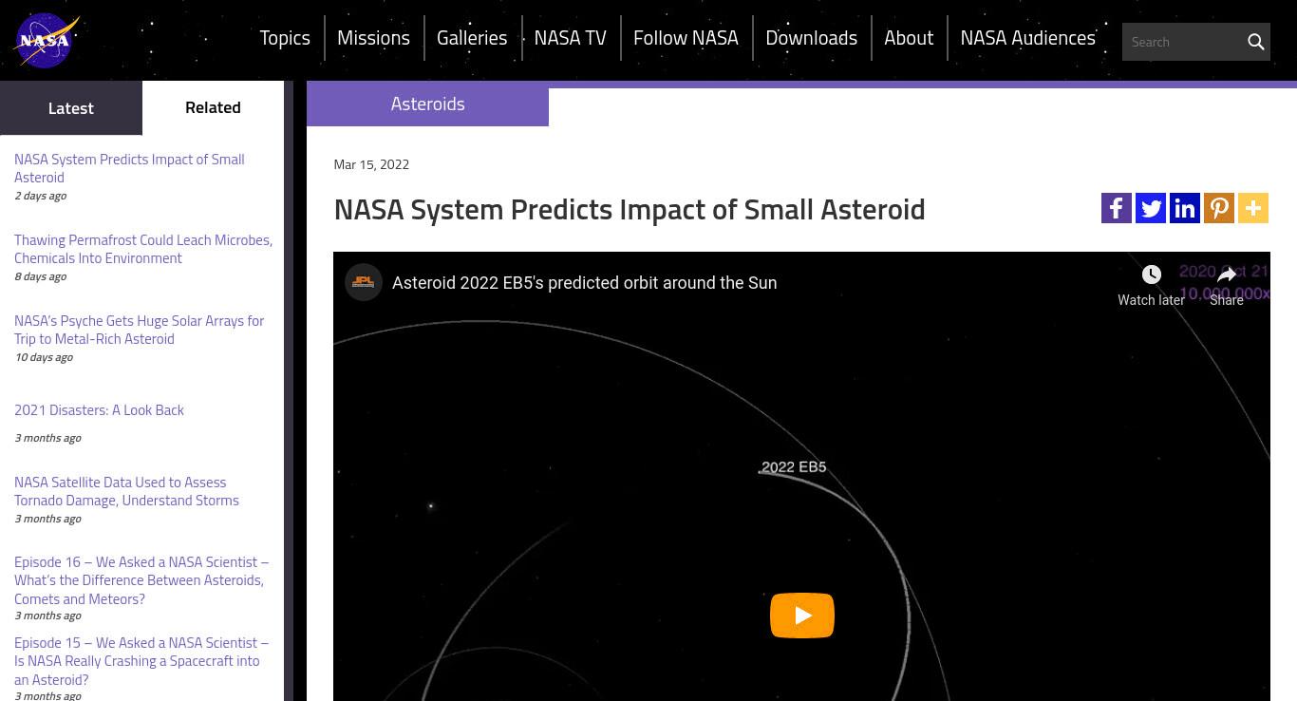Open the Downloads menu
The image size is (1297, 701).
pos(811,38)
